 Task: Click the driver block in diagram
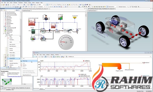[x=46, y=18]
